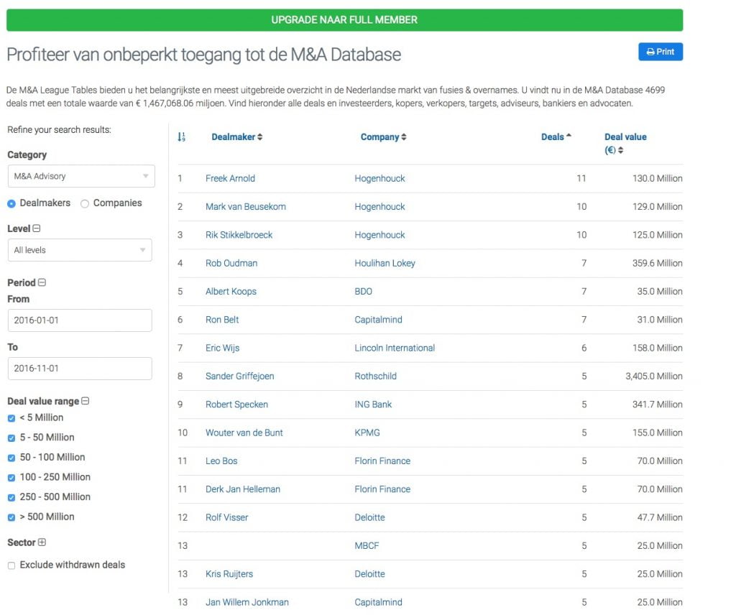
Task: Select the Companies radio button
Action: click(85, 203)
